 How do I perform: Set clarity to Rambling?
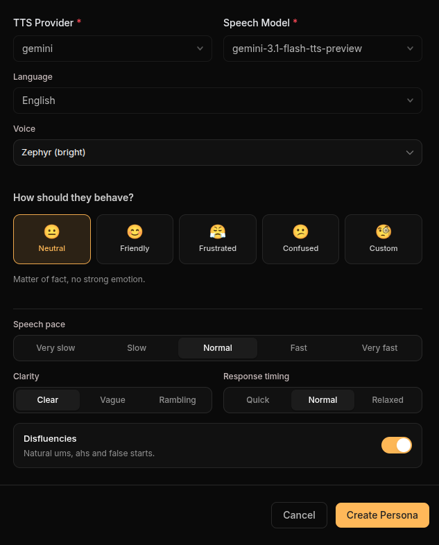[178, 400]
